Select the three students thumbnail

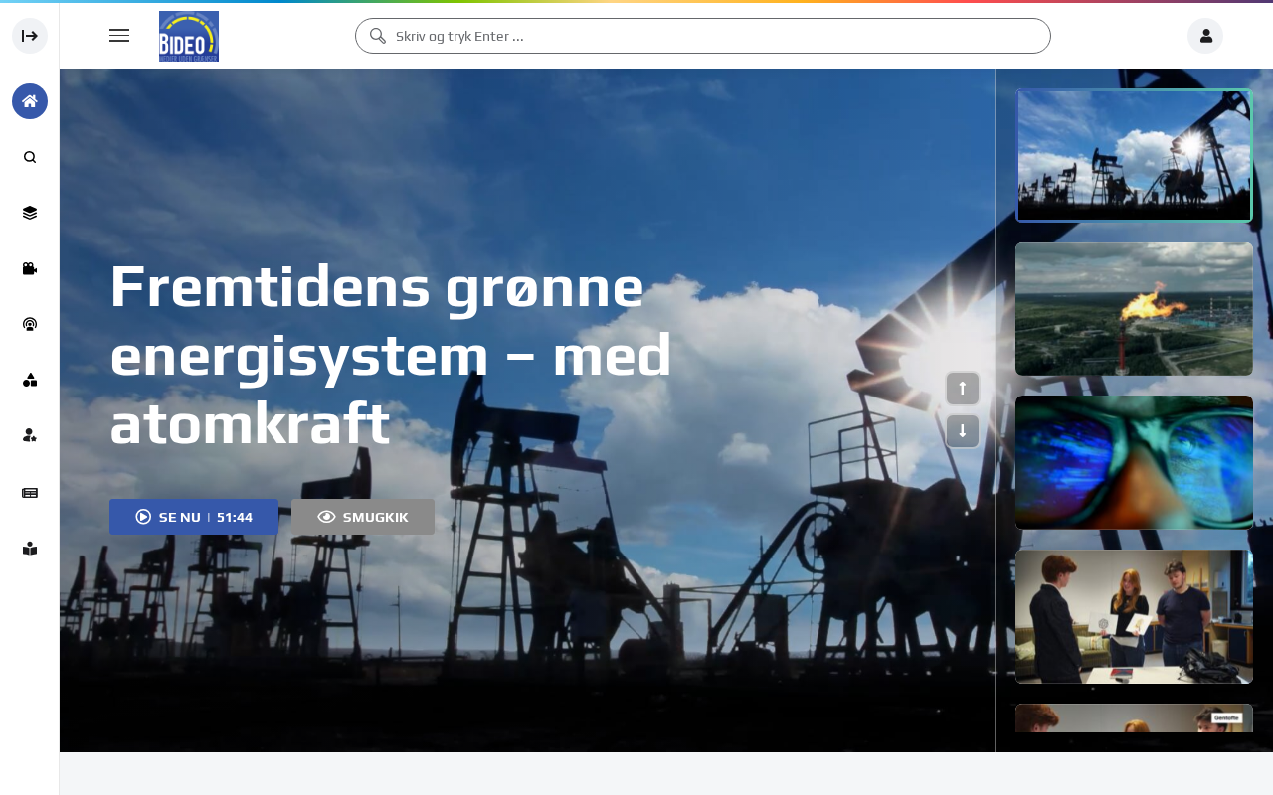[x=1134, y=616]
